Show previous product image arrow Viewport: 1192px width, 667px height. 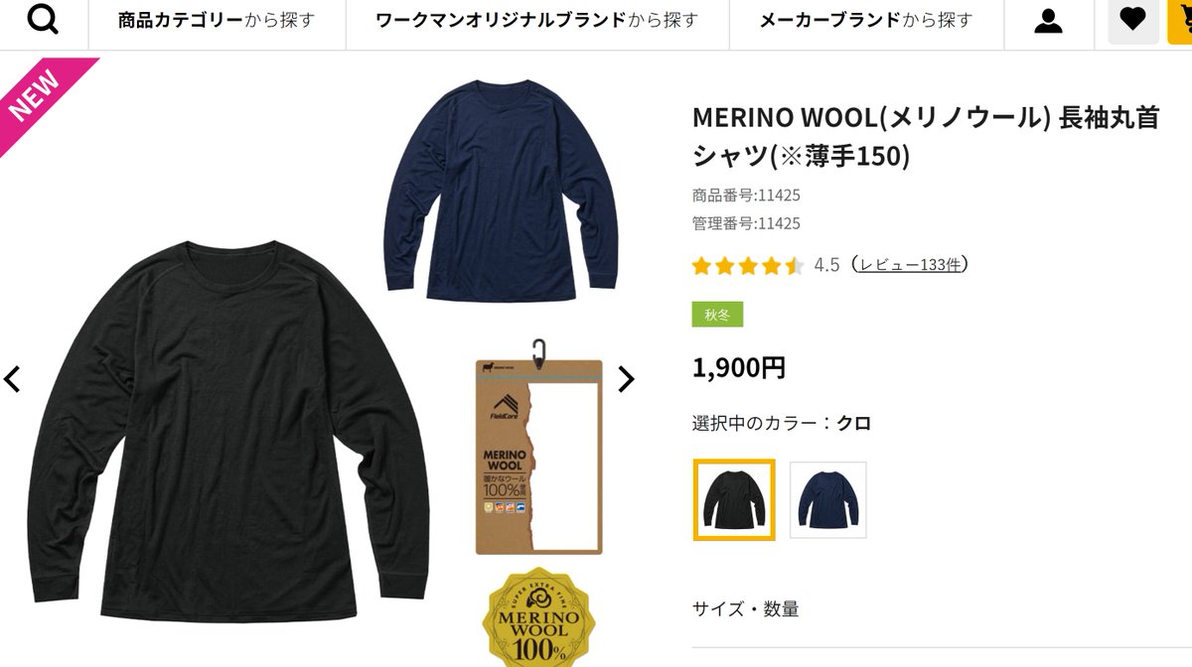pyautogui.click(x=12, y=379)
